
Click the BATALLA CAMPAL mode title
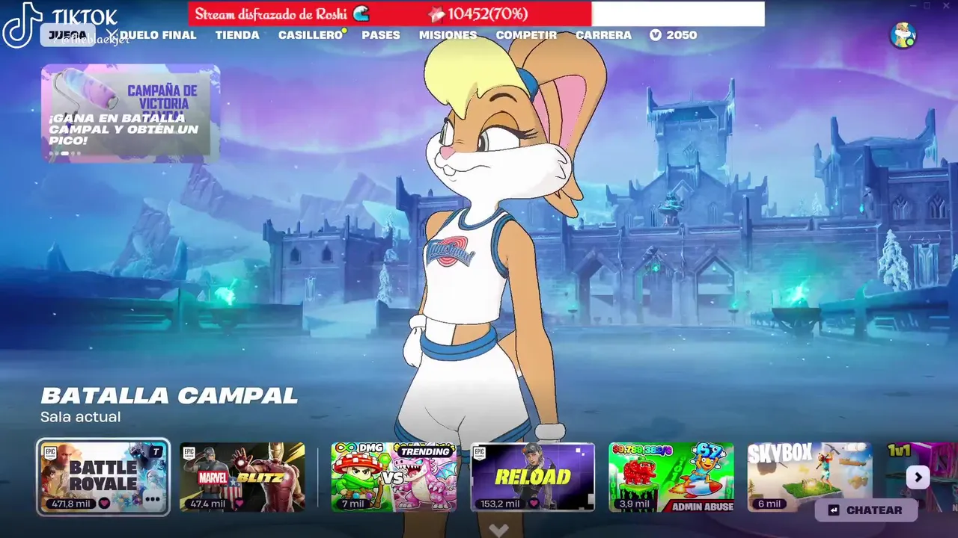(x=169, y=396)
